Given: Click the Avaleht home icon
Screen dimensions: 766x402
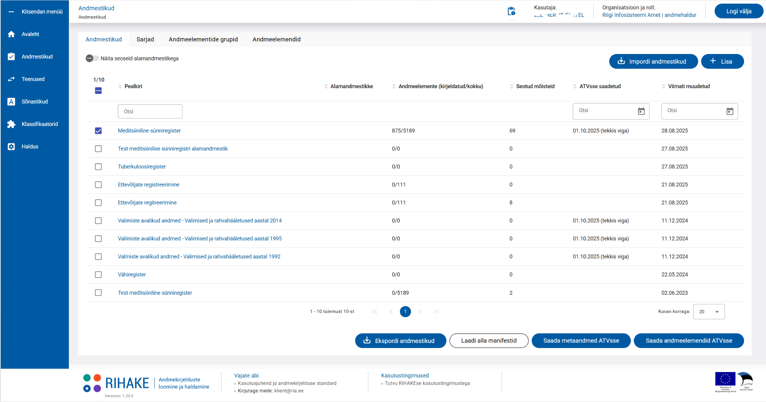Looking at the screenshot, I should pos(12,34).
